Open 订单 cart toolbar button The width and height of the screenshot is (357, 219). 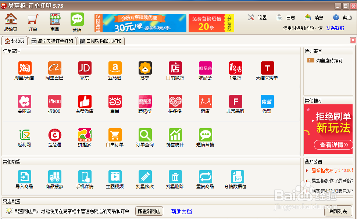coord(33,22)
